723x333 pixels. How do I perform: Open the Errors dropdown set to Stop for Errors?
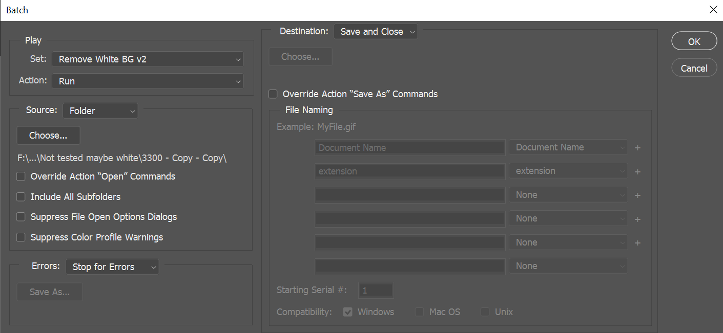(112, 267)
